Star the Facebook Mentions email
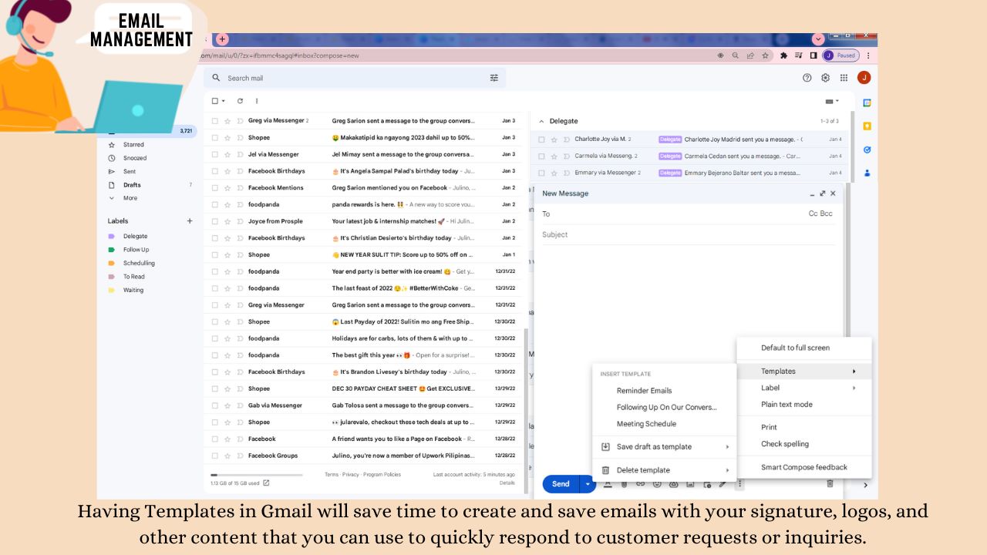 pyautogui.click(x=227, y=188)
